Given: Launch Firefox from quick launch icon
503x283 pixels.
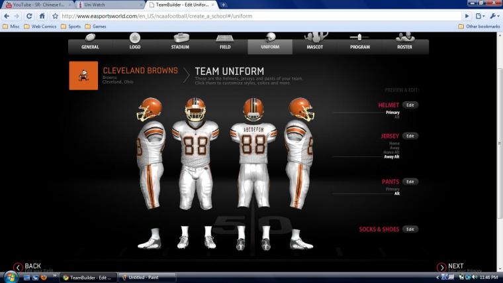Looking at the screenshot, I should pos(44,278).
